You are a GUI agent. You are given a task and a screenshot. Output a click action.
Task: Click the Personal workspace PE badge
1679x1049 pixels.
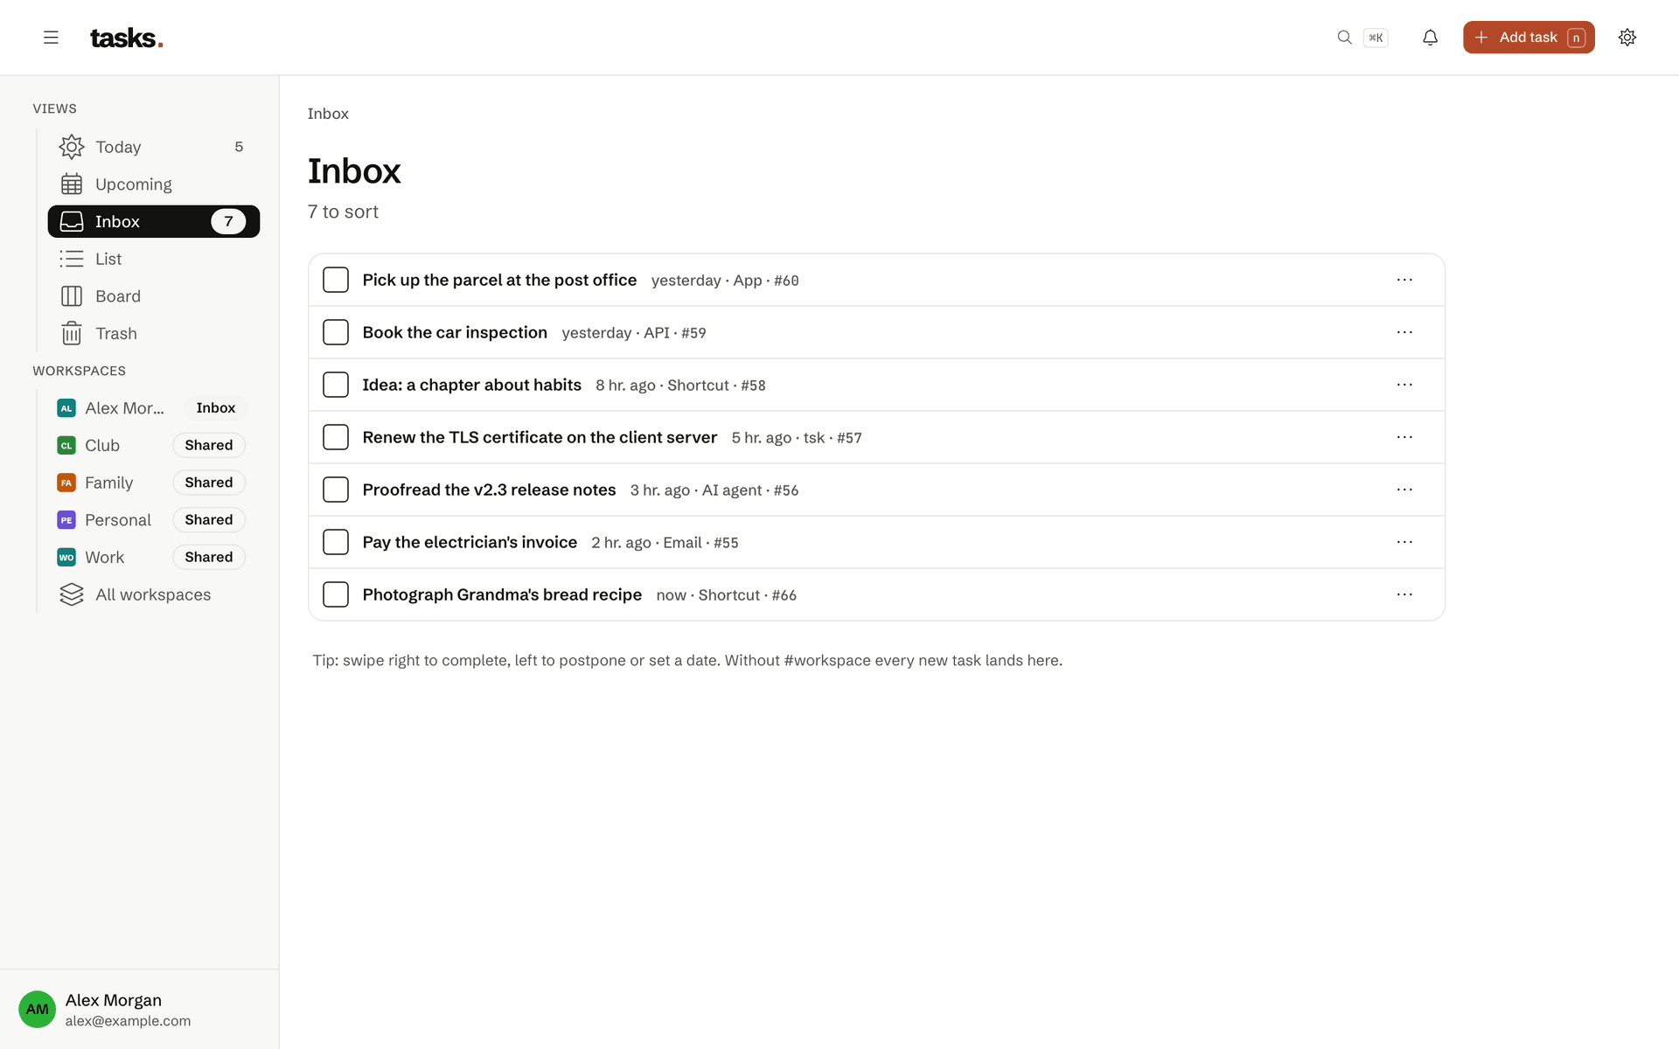tap(66, 520)
